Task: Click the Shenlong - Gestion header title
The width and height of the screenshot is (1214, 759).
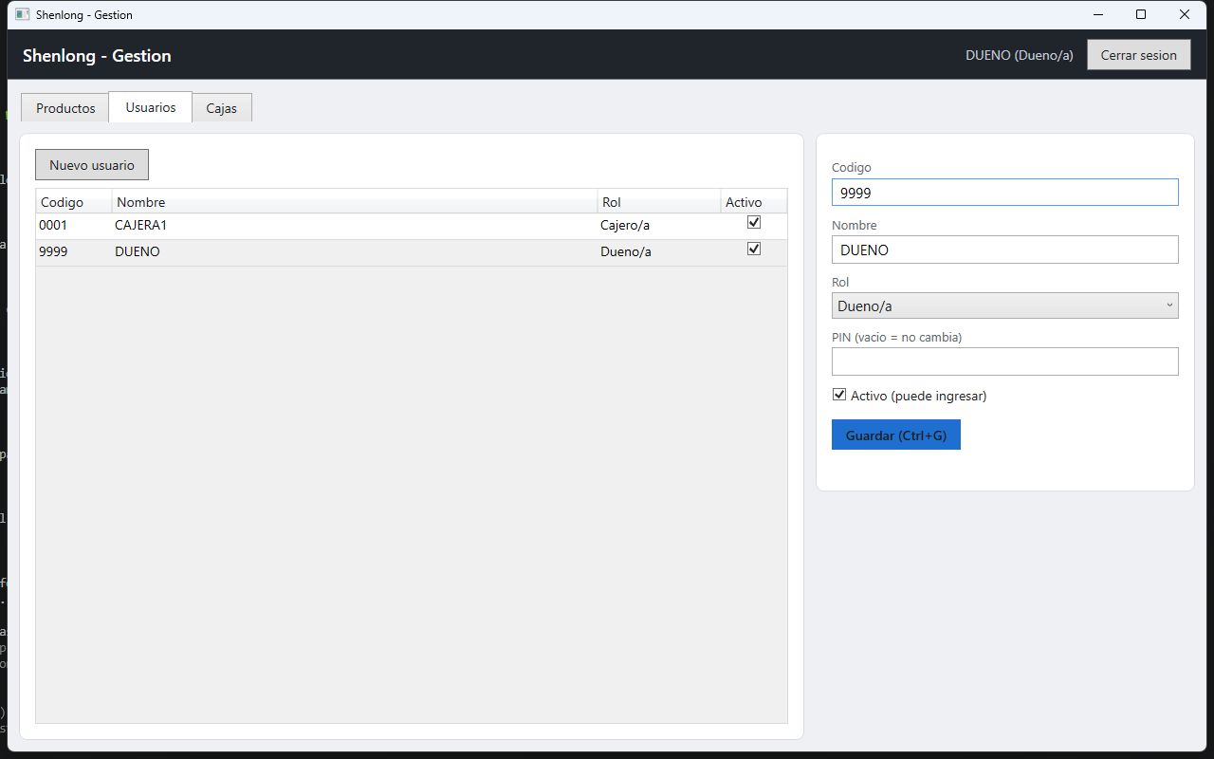Action: click(x=97, y=55)
